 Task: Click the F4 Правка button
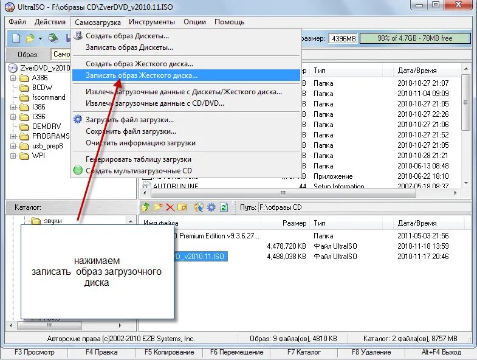coord(101,352)
